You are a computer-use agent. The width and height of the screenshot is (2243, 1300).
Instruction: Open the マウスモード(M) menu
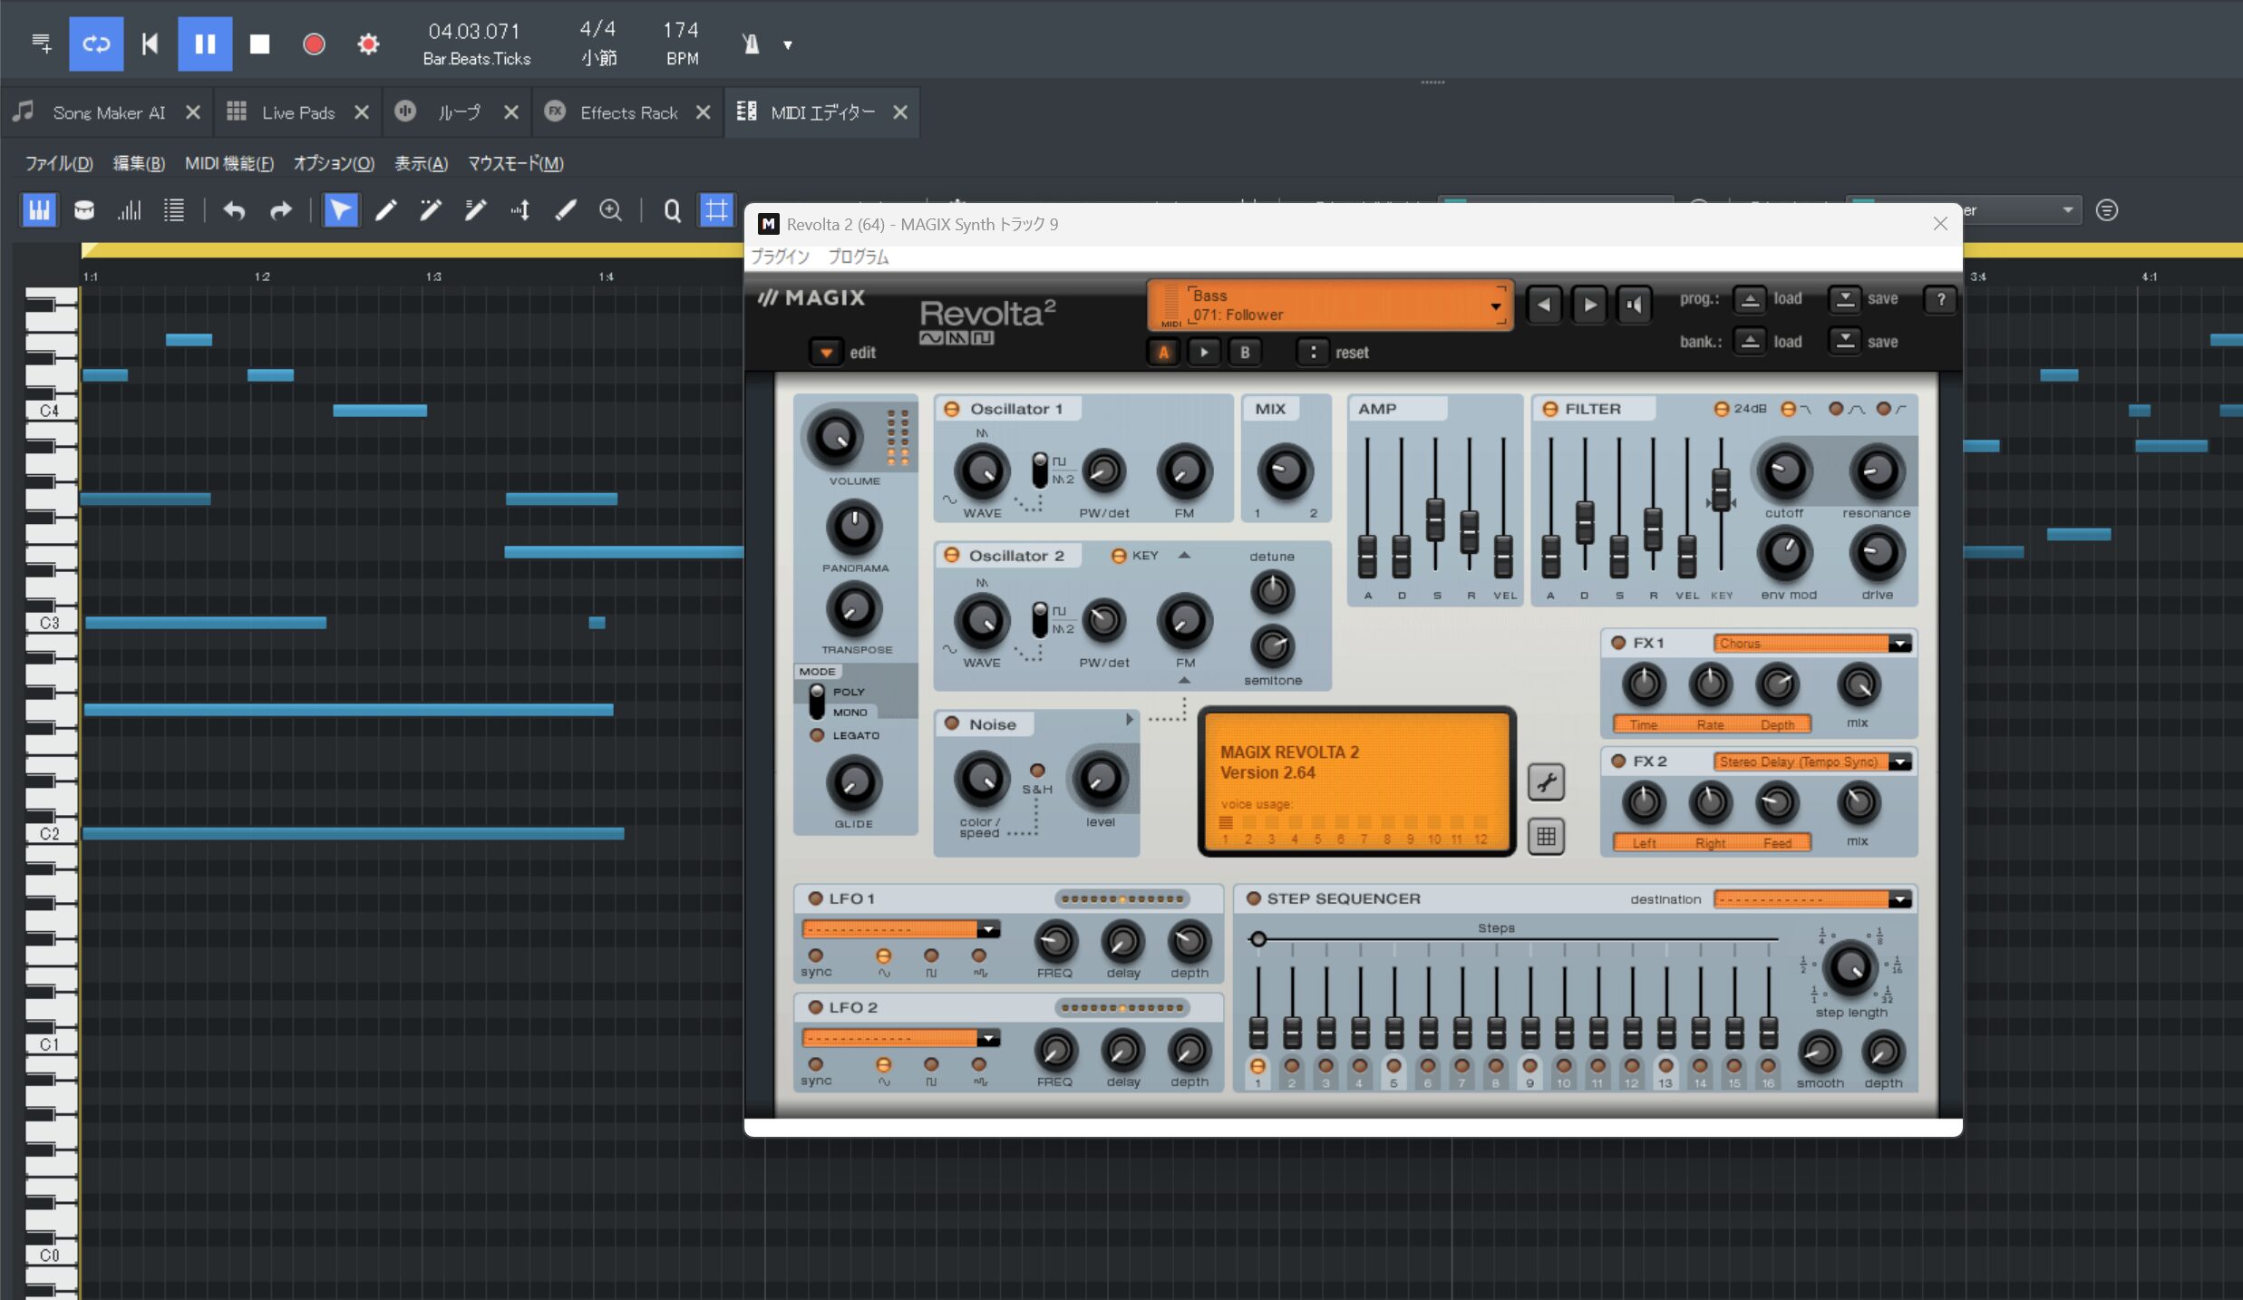516,163
